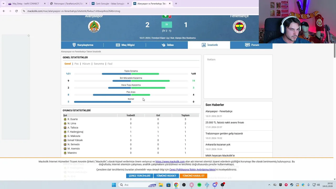Open player N. Lima
Screen dimensions: 336x189
coord(72,123)
